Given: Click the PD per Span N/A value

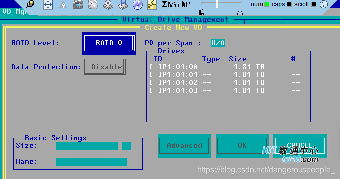Looking at the screenshot, I should point(218,43).
